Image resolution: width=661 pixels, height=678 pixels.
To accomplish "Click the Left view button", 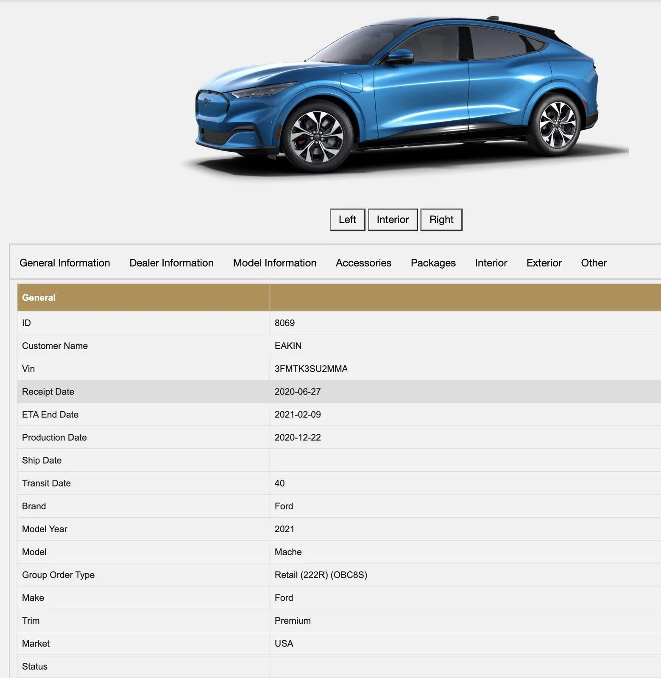I will pyautogui.click(x=347, y=220).
